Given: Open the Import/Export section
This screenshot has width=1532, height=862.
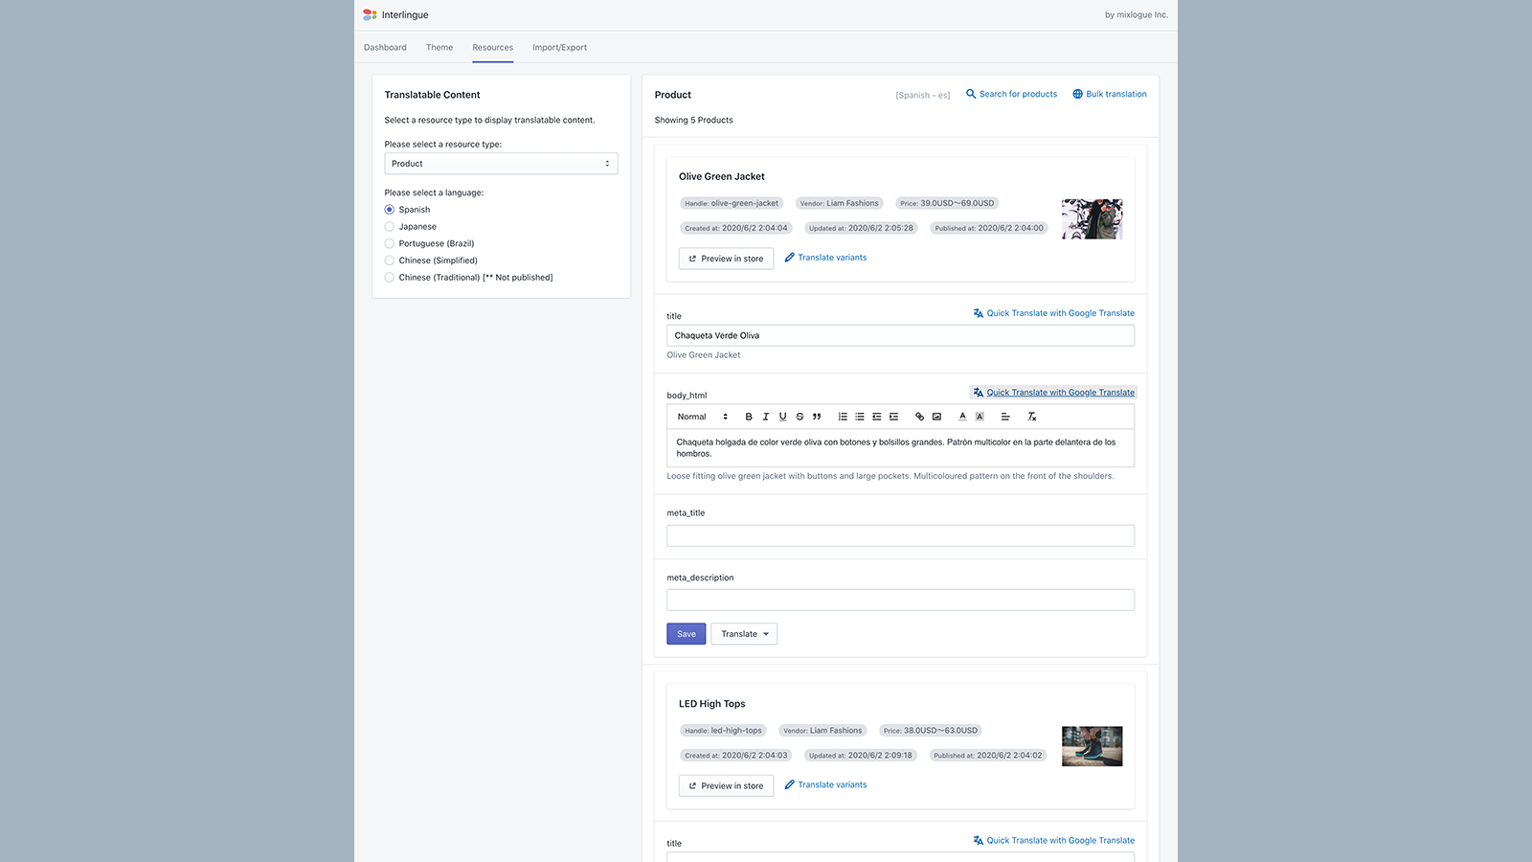Looking at the screenshot, I should [x=559, y=47].
